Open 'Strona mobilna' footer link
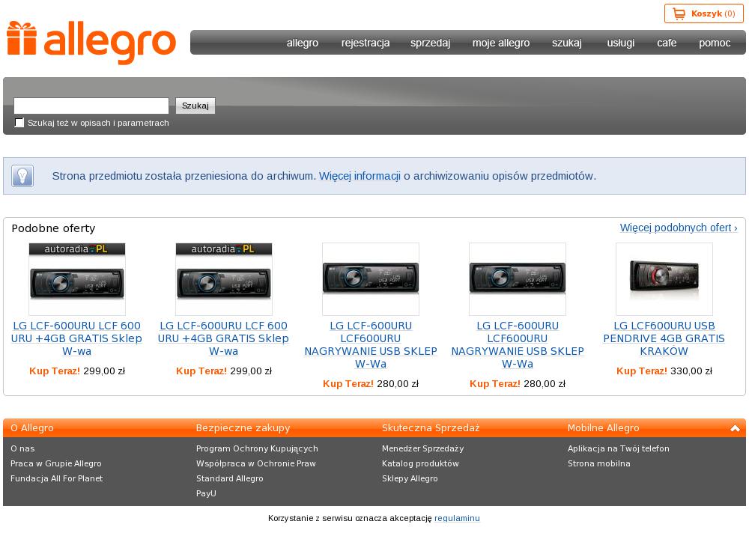Image resolution: width=749 pixels, height=533 pixels. point(599,463)
